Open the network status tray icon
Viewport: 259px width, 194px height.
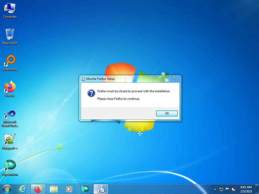[x=221, y=189]
